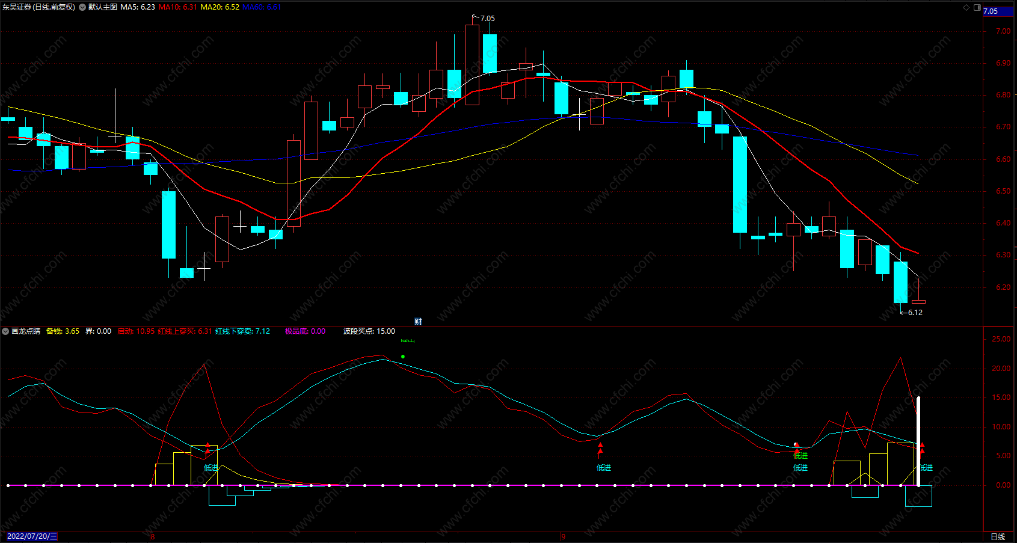The width and height of the screenshot is (1017, 543).
Task: Click the 6.50 price axis label
Action: click(x=1003, y=191)
